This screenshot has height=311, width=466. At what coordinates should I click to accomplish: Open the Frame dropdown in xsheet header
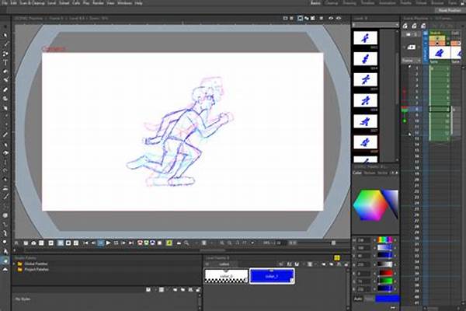[x=412, y=61]
